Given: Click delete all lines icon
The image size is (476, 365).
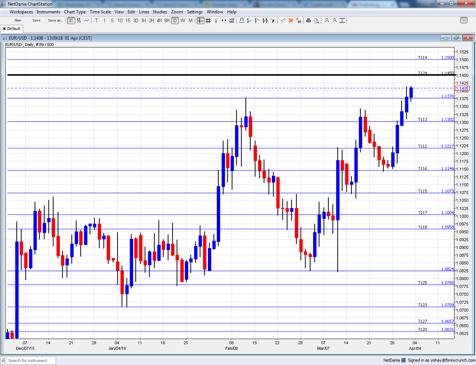Looking at the screenshot, I should click(x=299, y=20).
